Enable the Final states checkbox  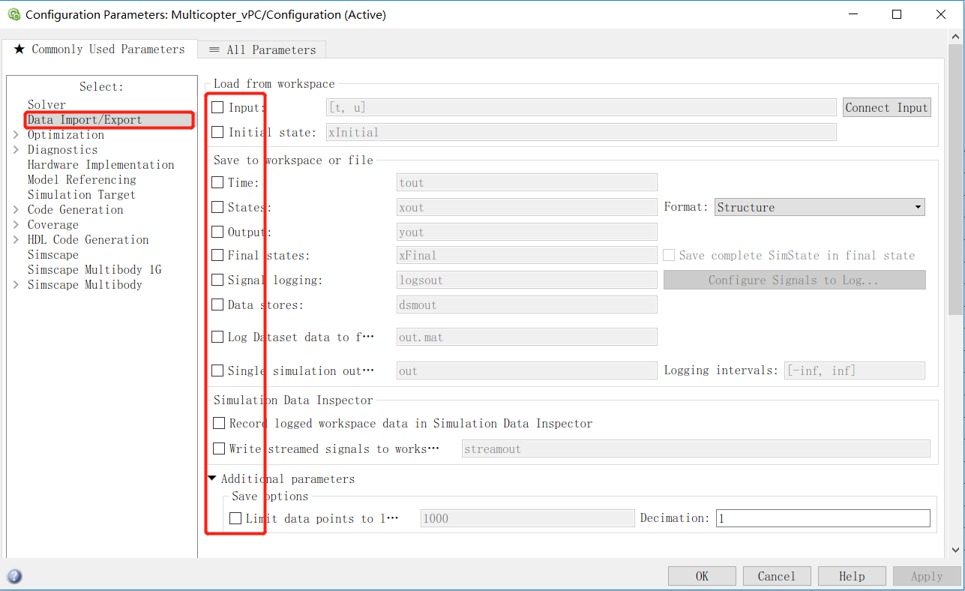pos(217,255)
